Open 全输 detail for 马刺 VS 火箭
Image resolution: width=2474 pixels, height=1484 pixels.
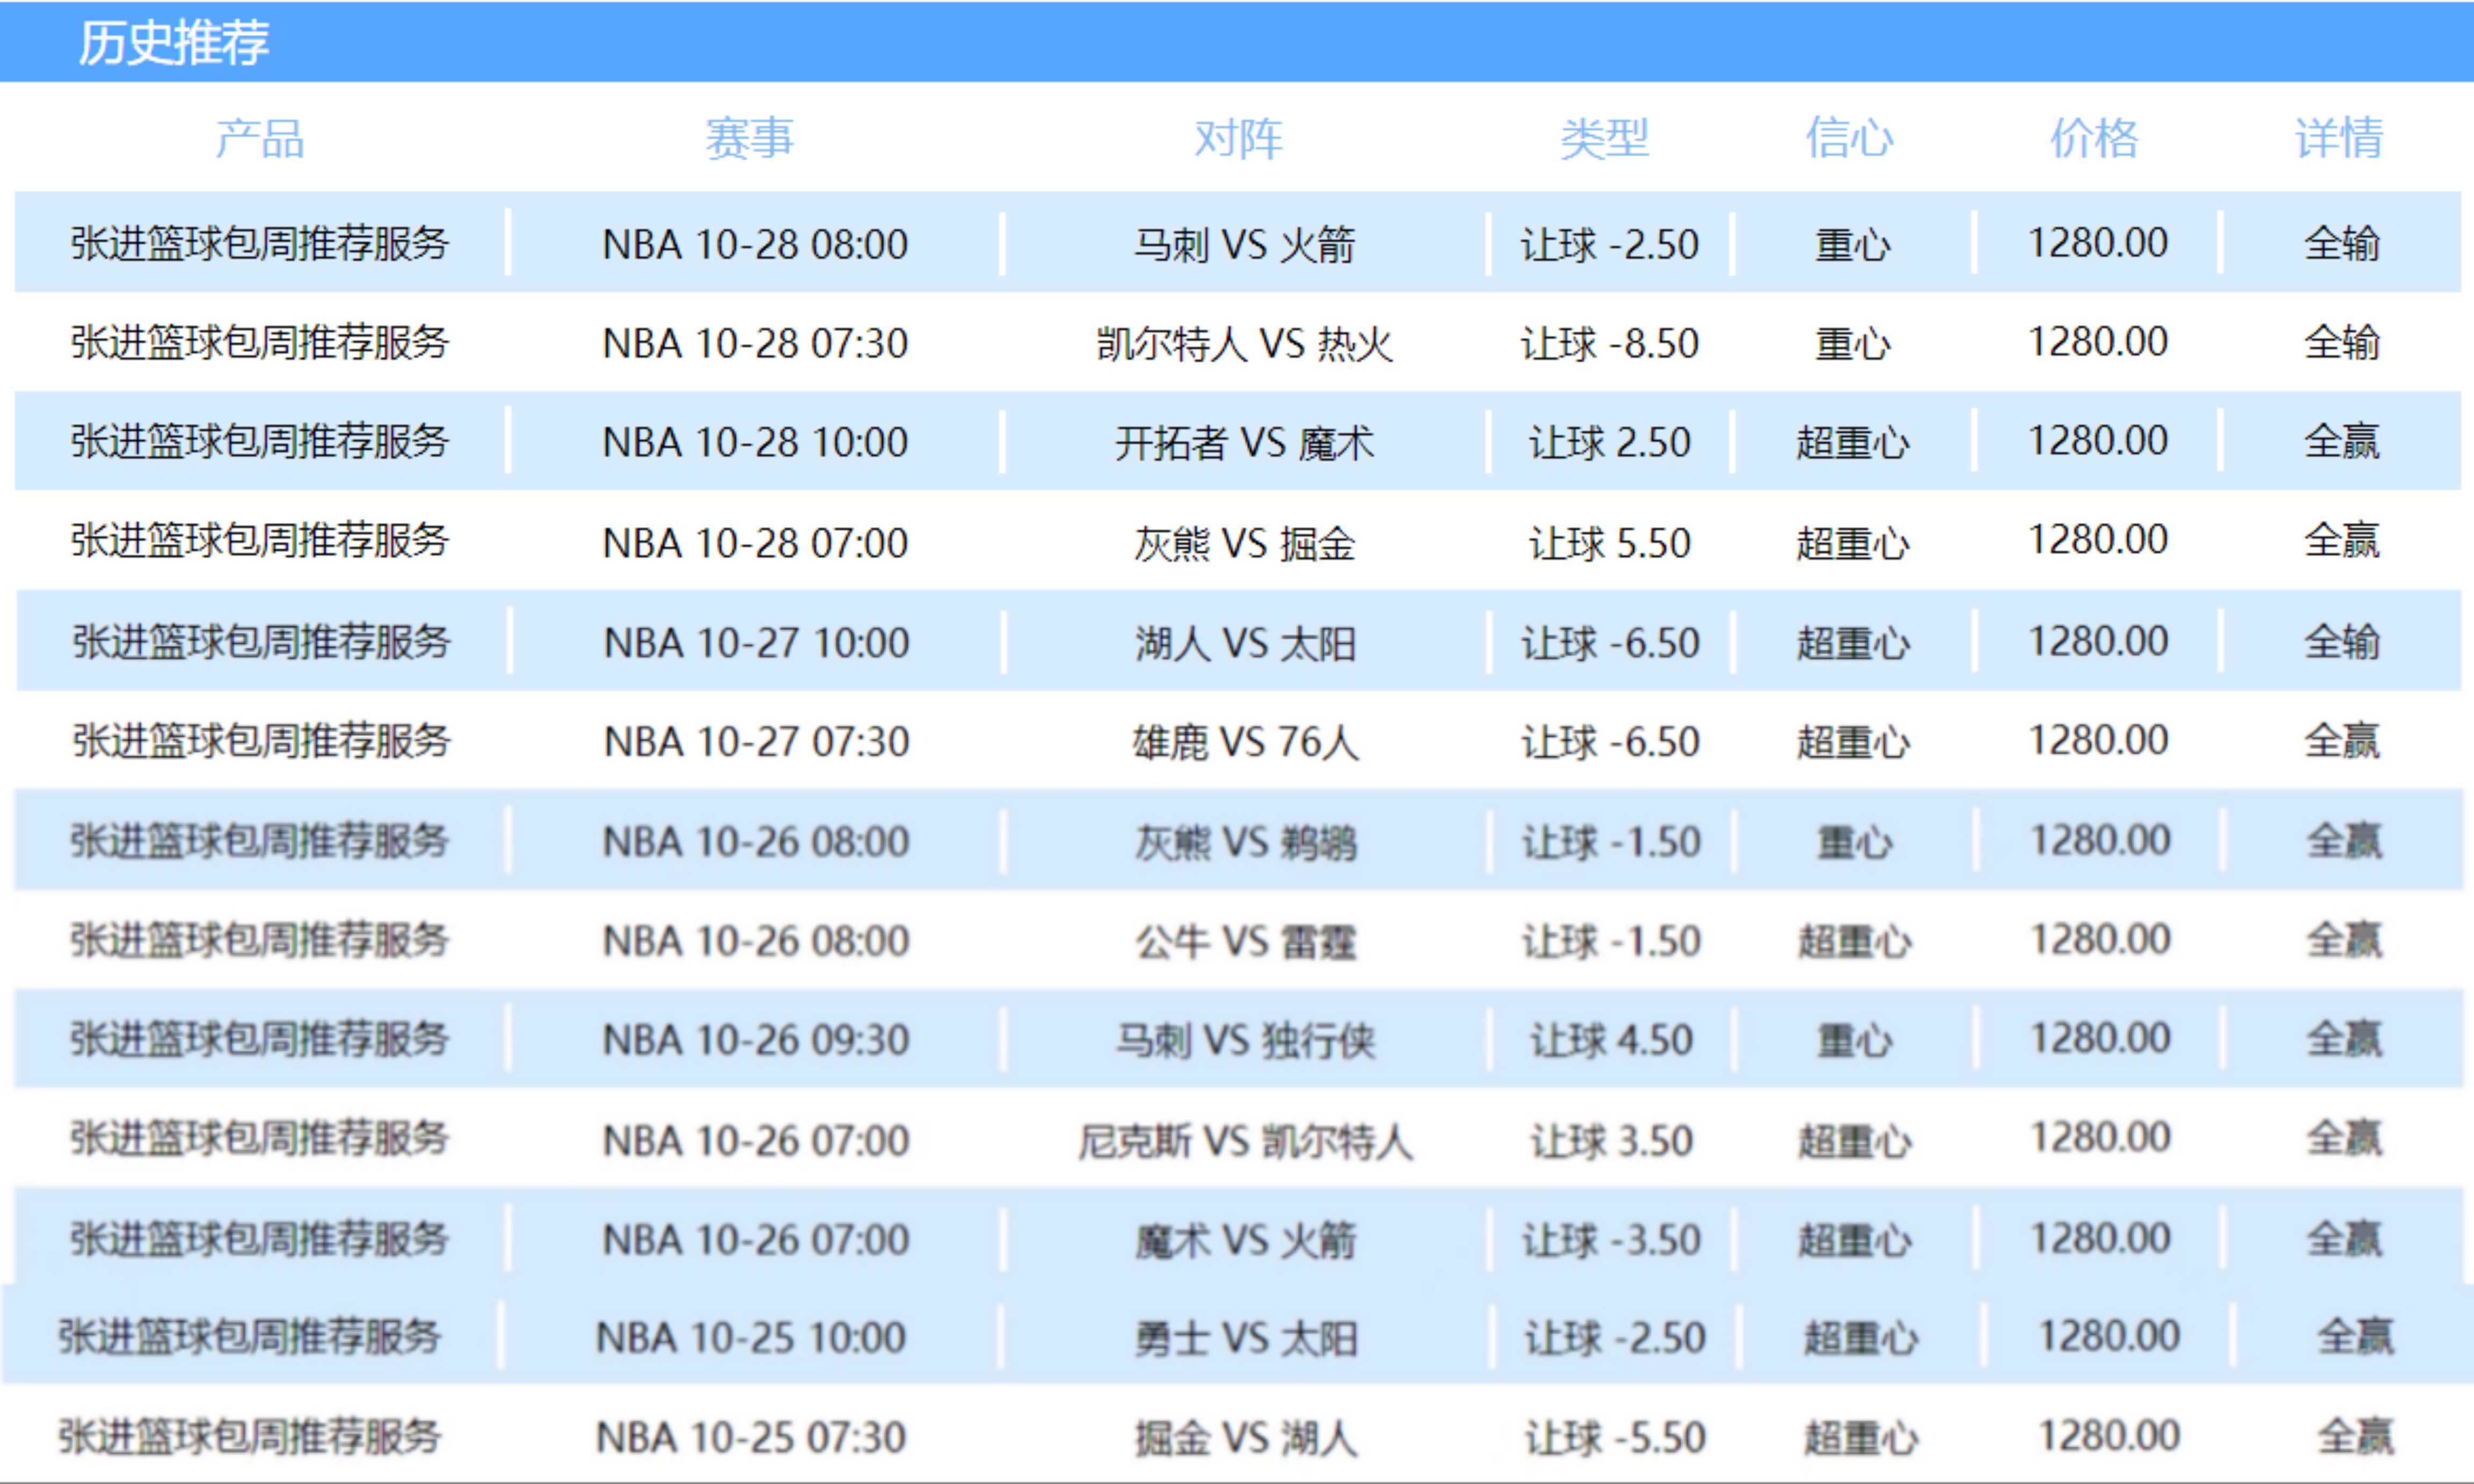2342,243
